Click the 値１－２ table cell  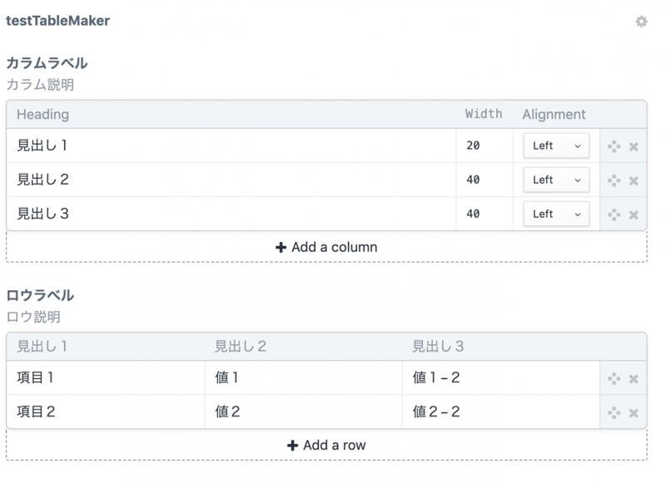pyautogui.click(x=499, y=378)
